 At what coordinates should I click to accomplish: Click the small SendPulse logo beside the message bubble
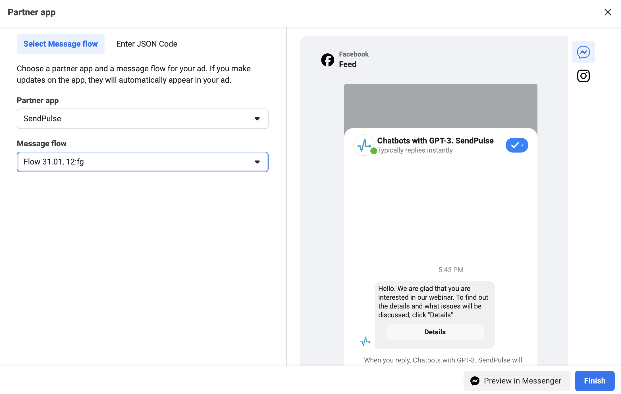pyautogui.click(x=365, y=340)
